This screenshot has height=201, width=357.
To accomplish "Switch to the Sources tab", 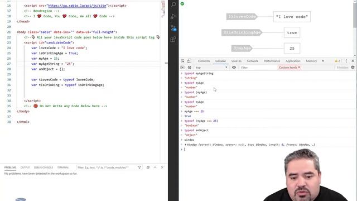I will pyautogui.click(x=237, y=61).
